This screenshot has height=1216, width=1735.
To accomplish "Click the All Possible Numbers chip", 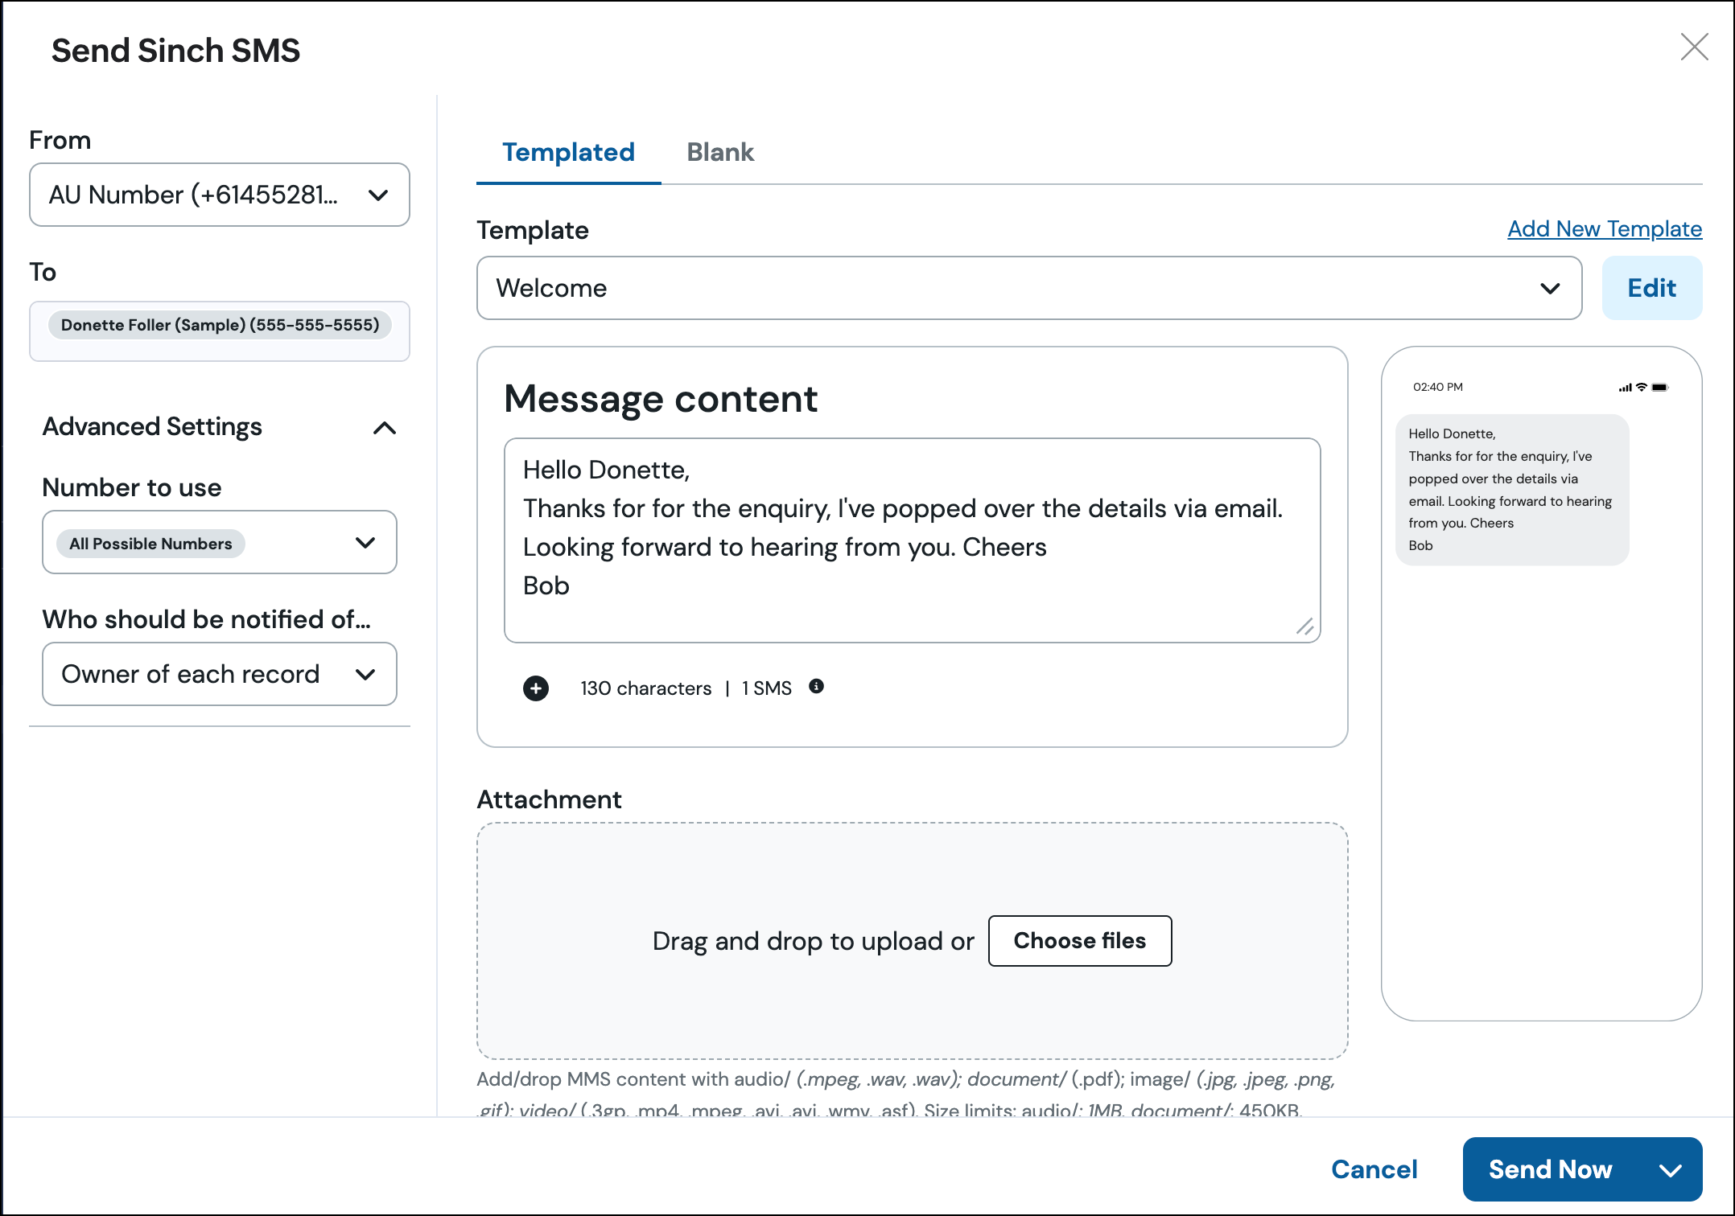I will 150,544.
